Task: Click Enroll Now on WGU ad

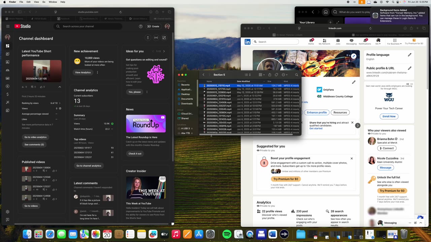Action: click(389, 116)
